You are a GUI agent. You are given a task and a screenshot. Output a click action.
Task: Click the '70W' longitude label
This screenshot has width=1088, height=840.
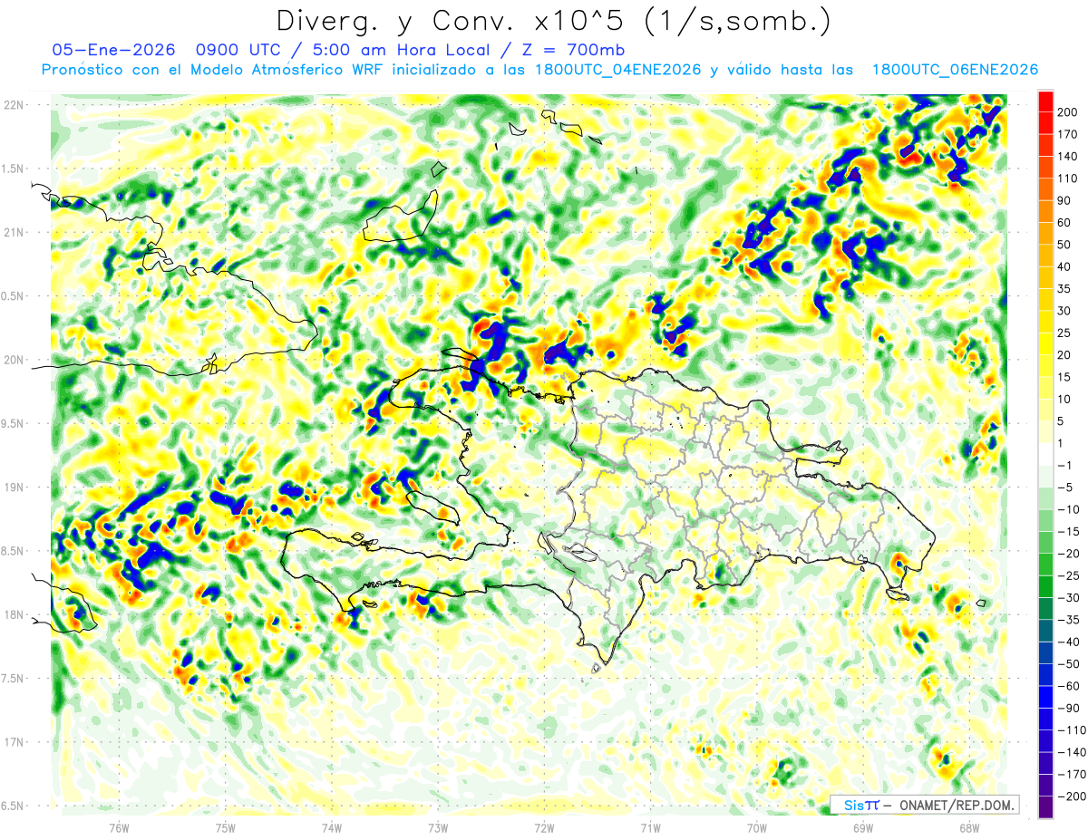pyautogui.click(x=756, y=826)
